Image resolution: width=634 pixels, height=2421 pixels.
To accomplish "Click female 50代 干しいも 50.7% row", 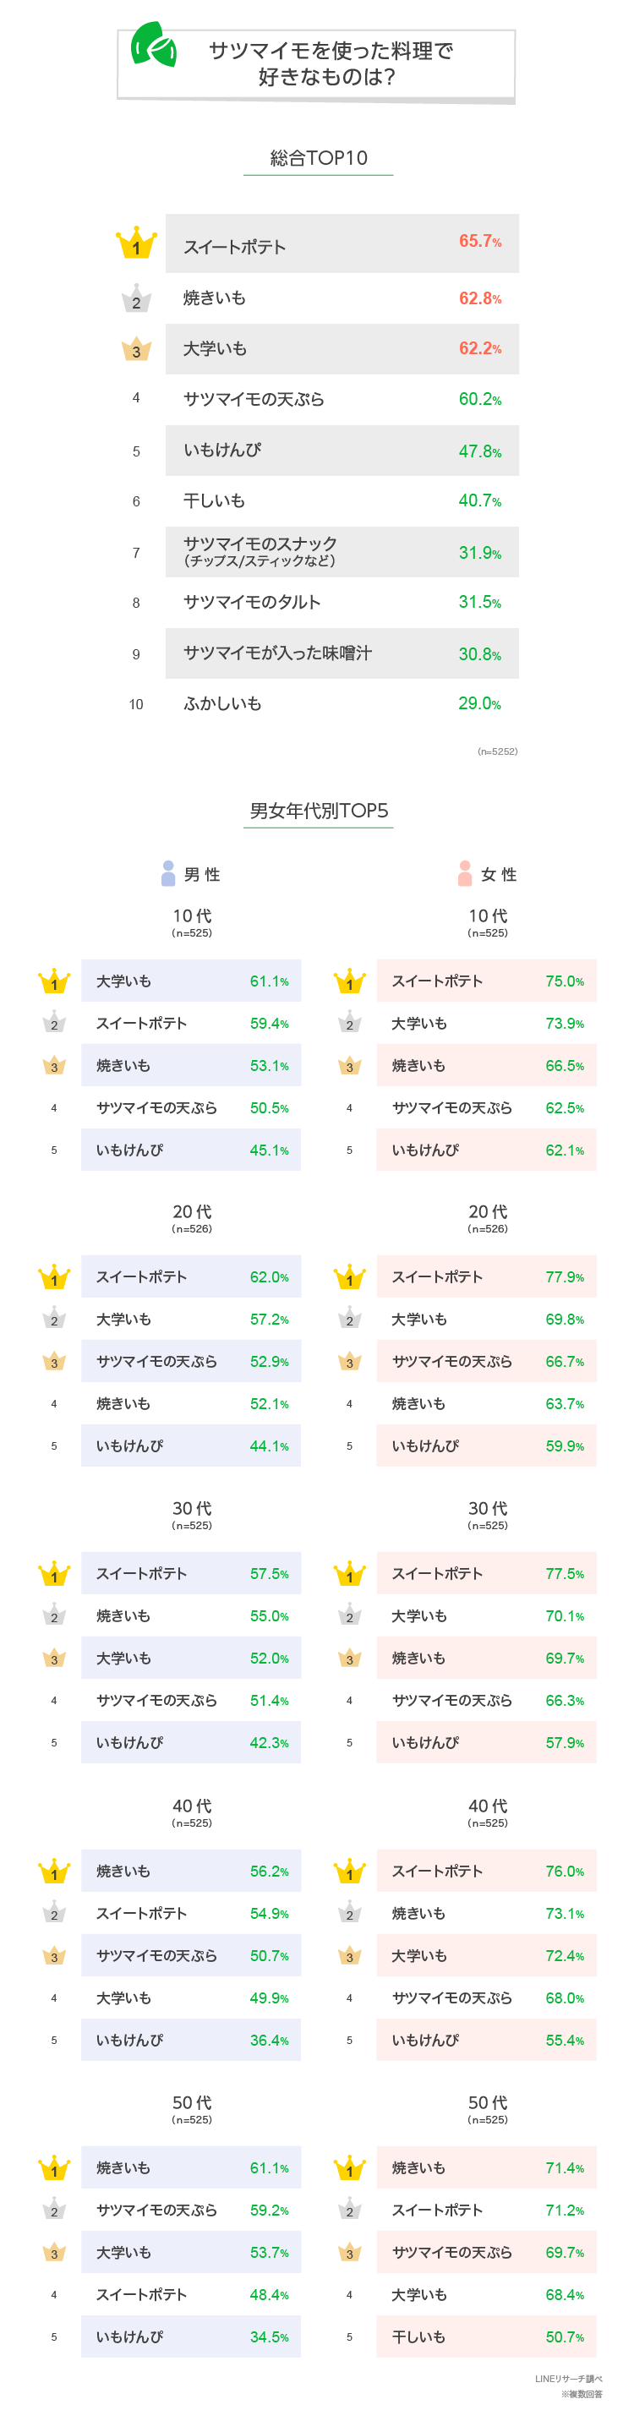I will click(x=487, y=2336).
